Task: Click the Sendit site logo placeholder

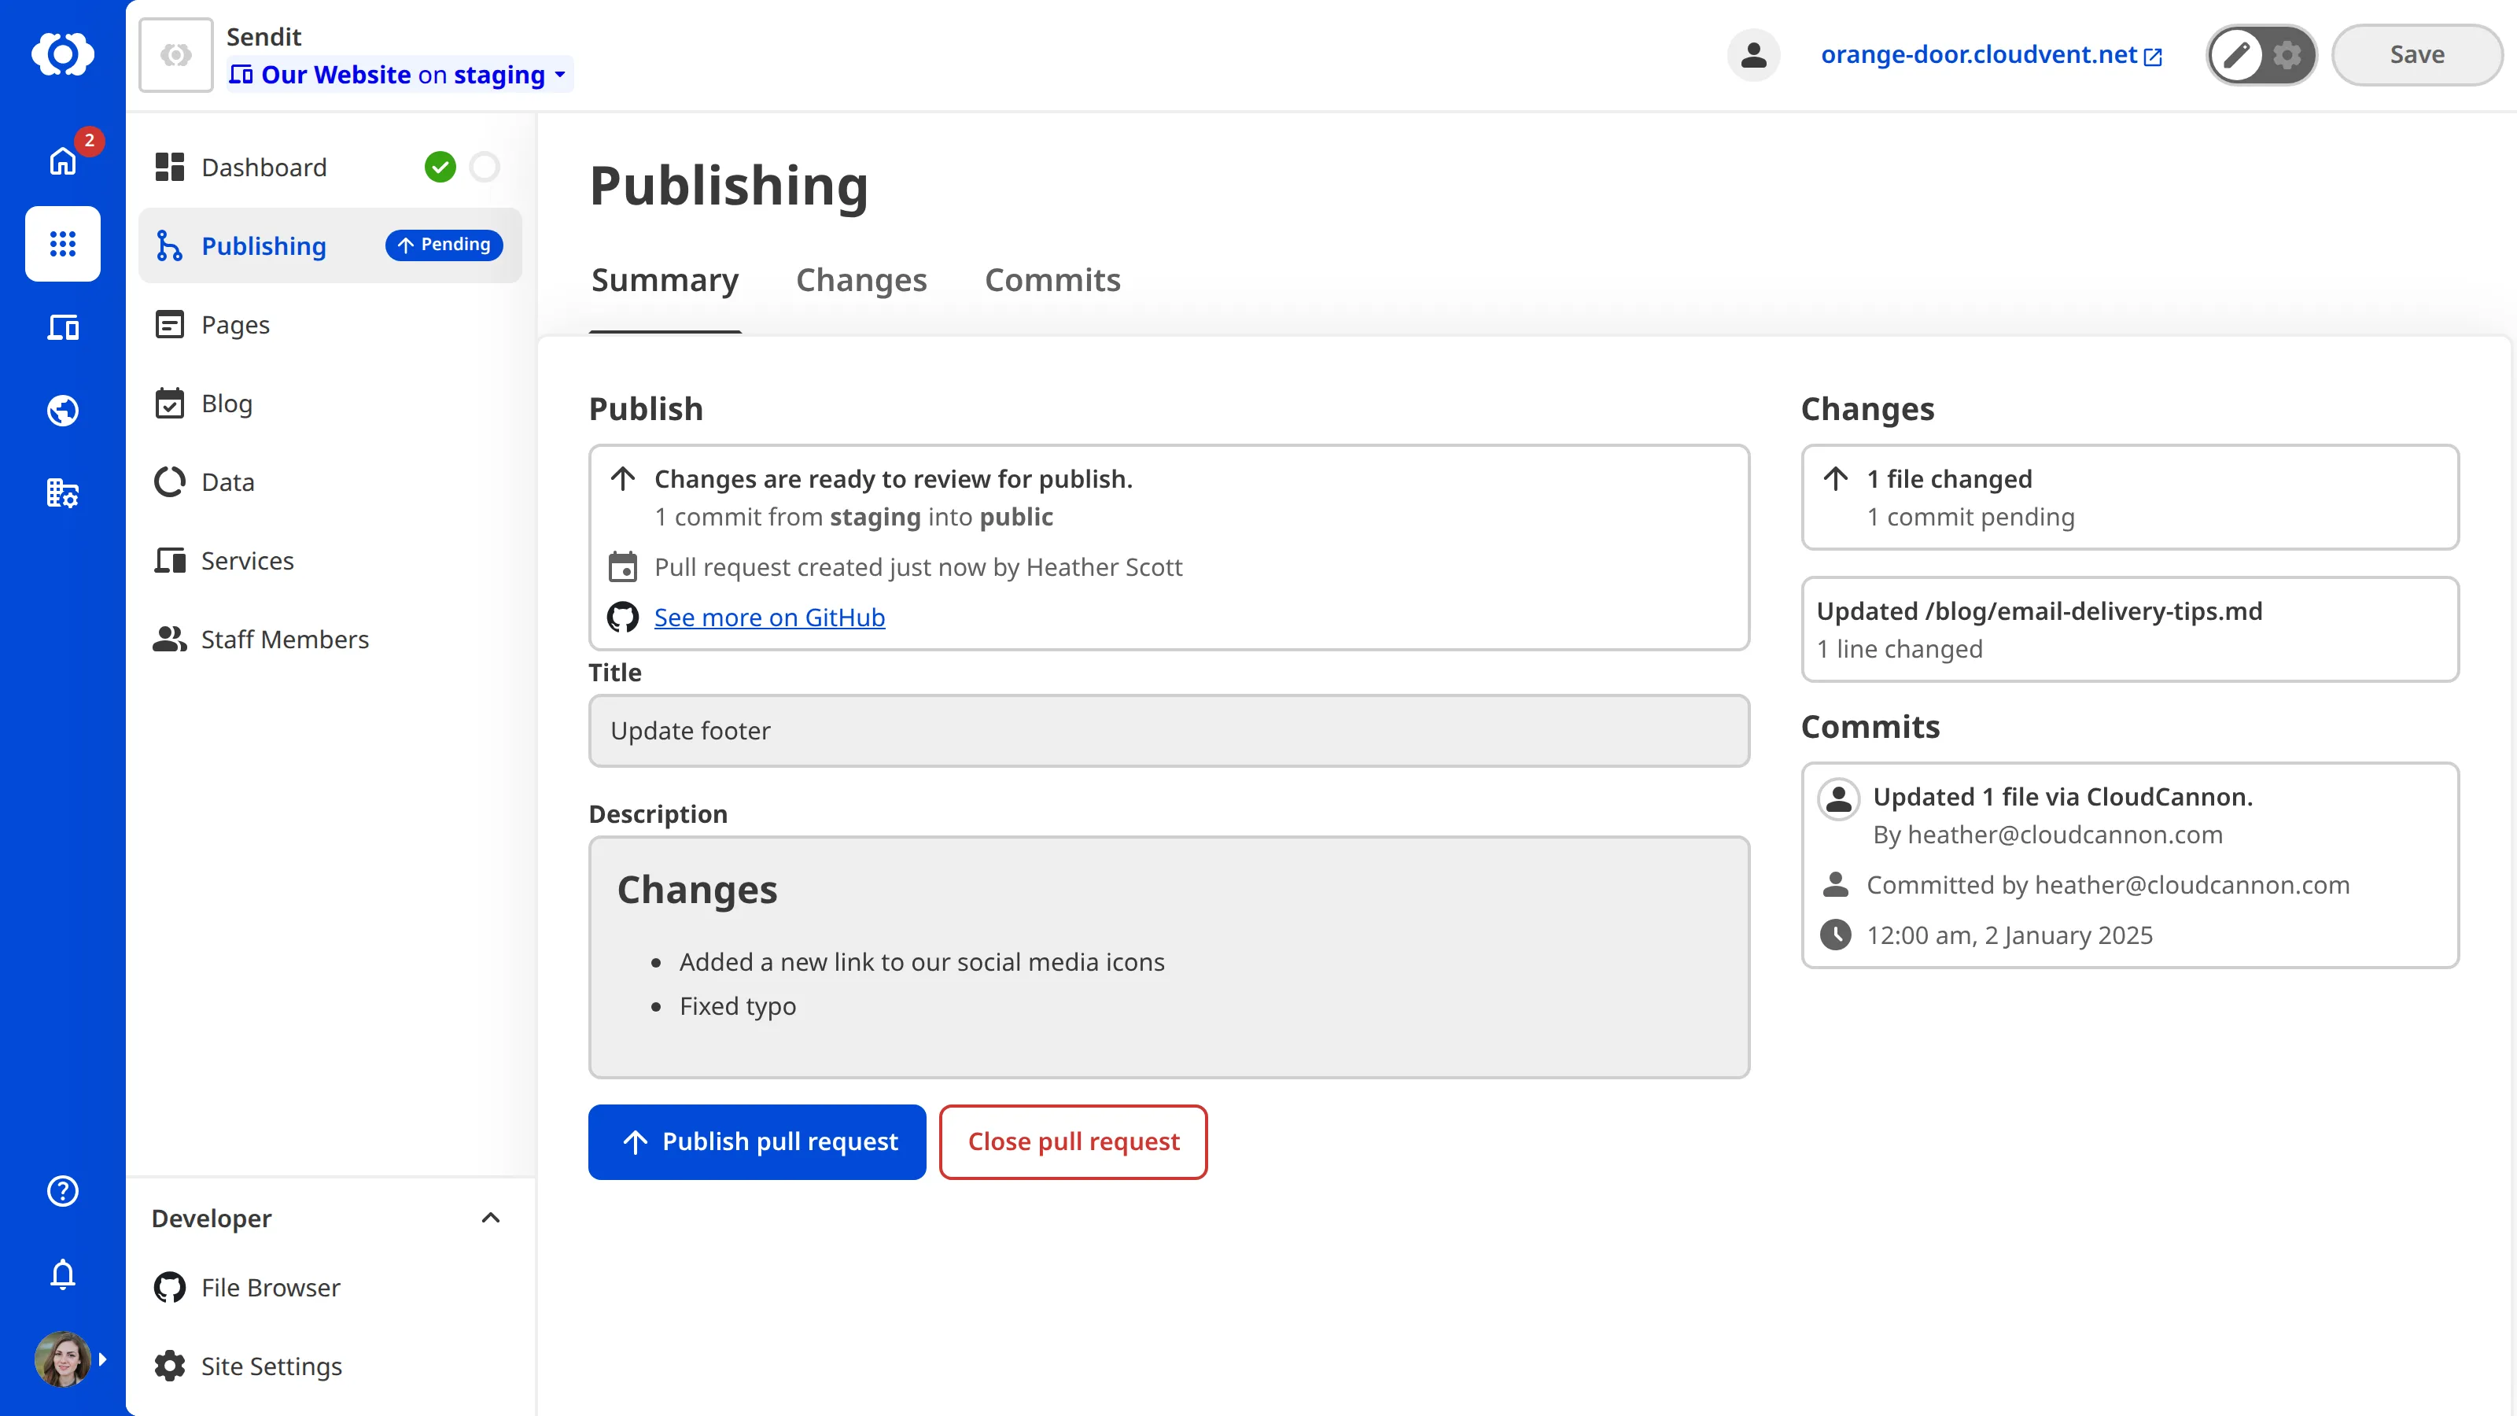Action: pos(176,55)
